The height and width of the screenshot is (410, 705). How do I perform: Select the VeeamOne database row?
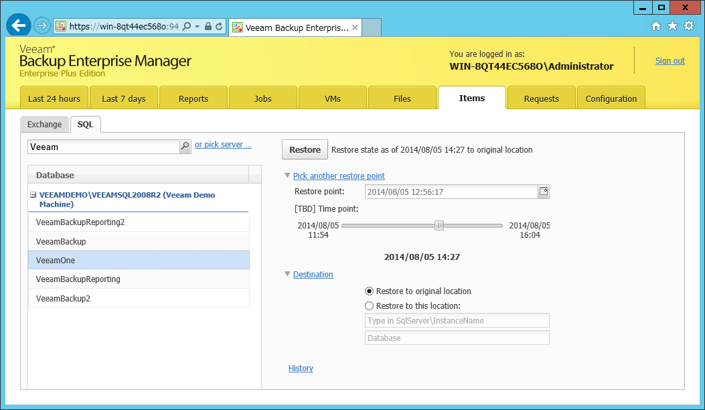pyautogui.click(x=139, y=260)
